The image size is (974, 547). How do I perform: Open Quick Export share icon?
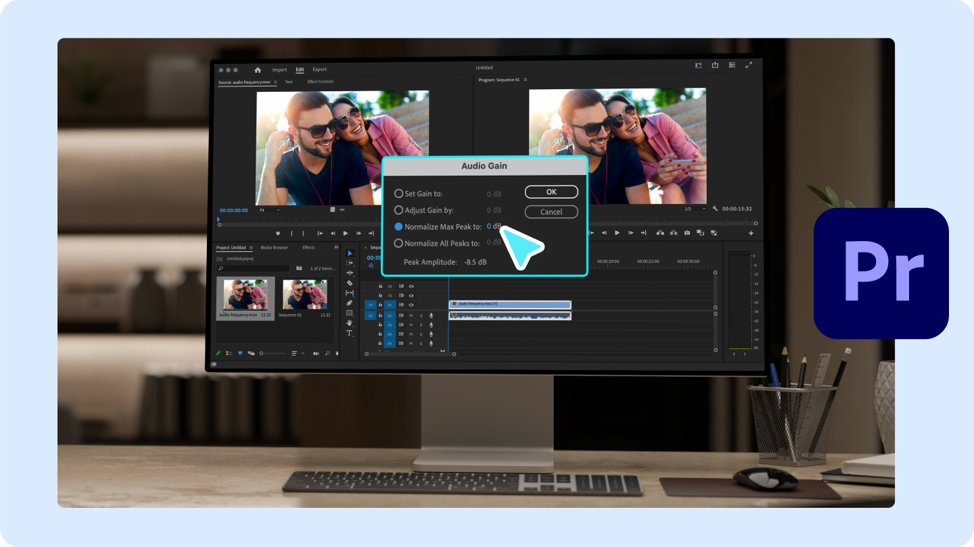[x=715, y=66]
